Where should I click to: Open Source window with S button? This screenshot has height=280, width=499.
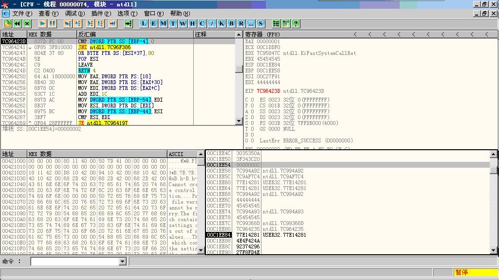pos(260,23)
